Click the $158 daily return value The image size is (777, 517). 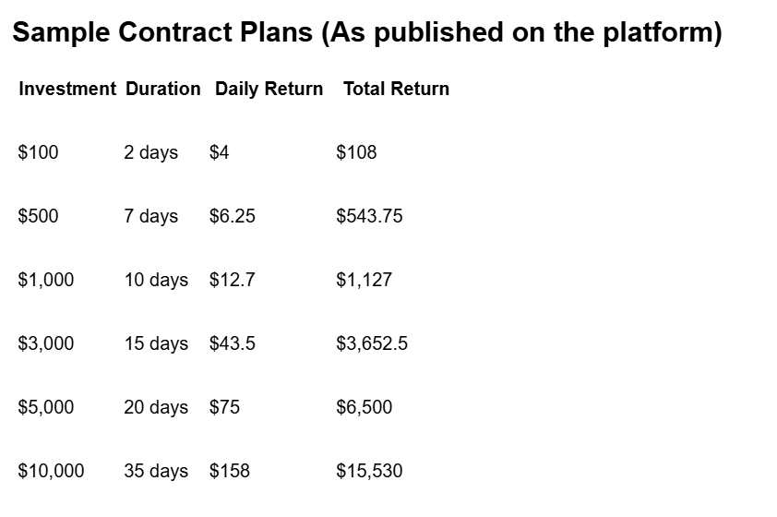(229, 472)
